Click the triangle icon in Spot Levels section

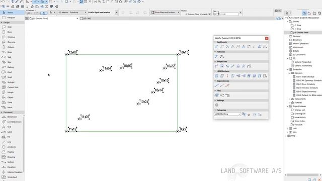pyautogui.click(x=232, y=47)
